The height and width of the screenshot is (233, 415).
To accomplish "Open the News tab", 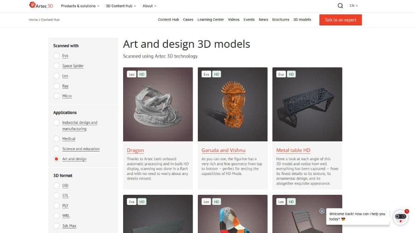I will pyautogui.click(x=263, y=19).
